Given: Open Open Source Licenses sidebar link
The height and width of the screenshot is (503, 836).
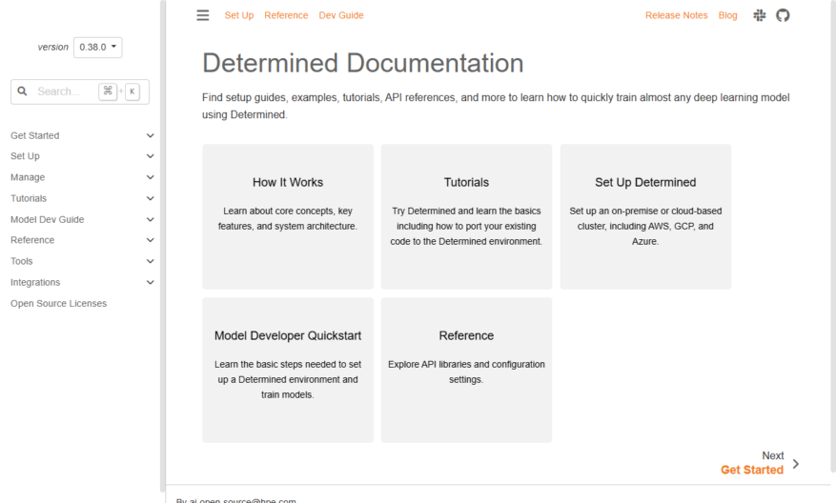Looking at the screenshot, I should 59,303.
